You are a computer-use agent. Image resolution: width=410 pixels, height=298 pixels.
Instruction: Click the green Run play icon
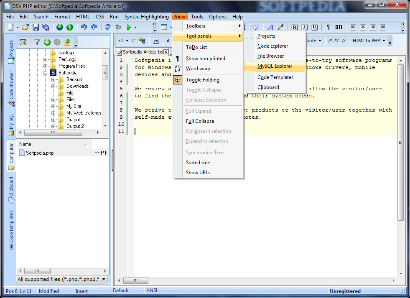pyautogui.click(x=129, y=27)
